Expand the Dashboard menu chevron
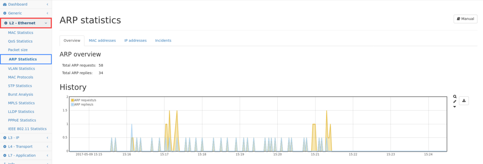 tap(47, 4)
